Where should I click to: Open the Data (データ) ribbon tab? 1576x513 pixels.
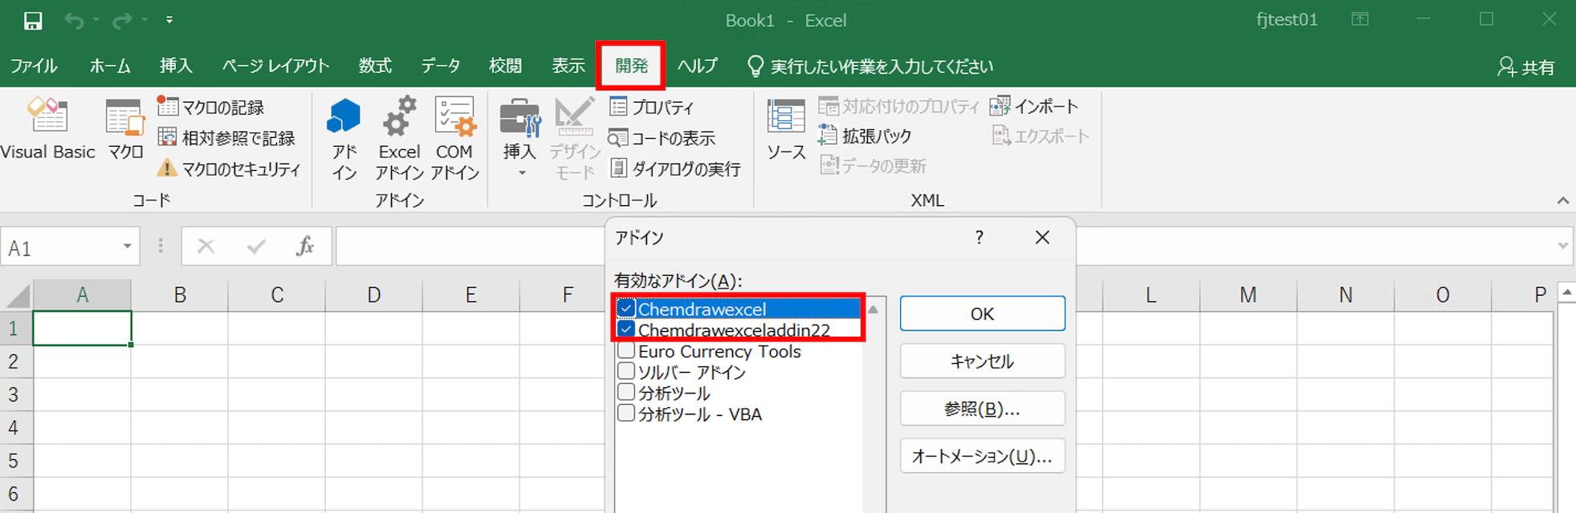coord(440,66)
